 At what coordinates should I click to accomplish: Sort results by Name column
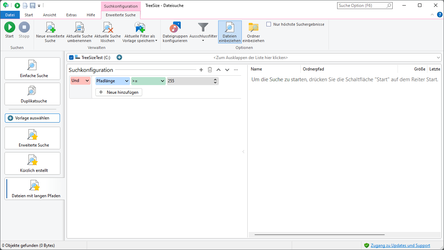pyautogui.click(x=274, y=69)
